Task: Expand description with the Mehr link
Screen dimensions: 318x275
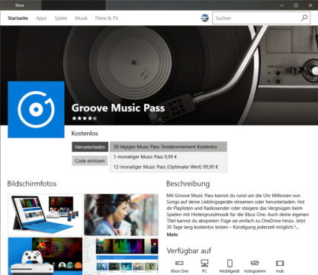Action: 172,235
